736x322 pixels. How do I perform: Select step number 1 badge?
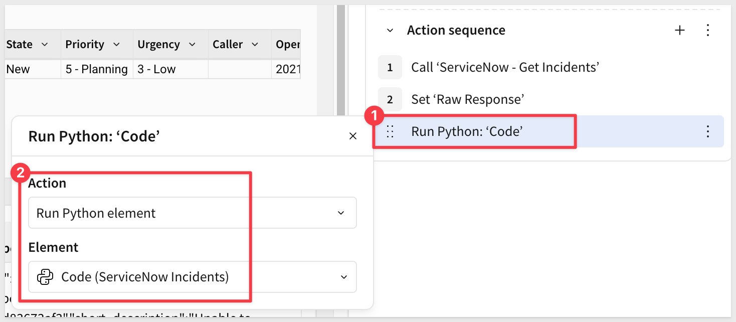click(390, 68)
